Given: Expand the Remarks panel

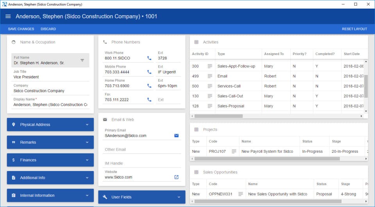Looking at the screenshot, I should [50, 142].
